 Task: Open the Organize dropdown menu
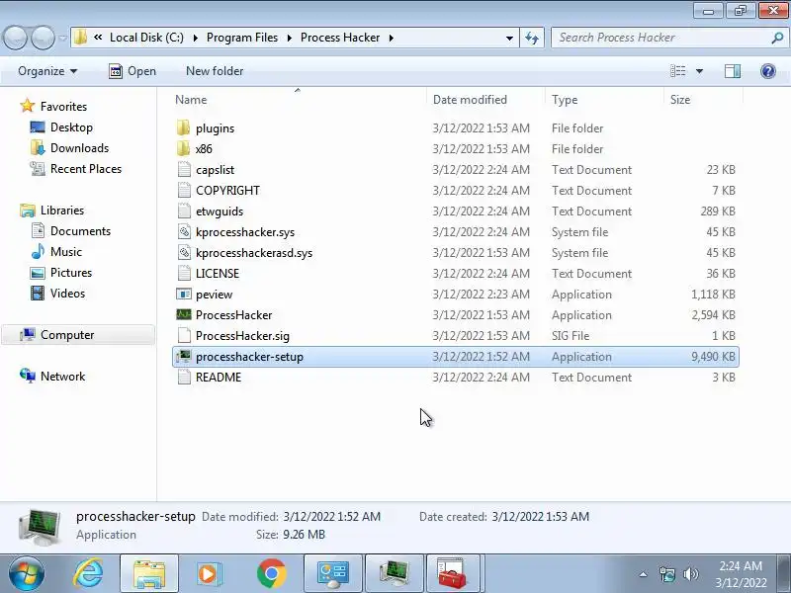point(47,71)
